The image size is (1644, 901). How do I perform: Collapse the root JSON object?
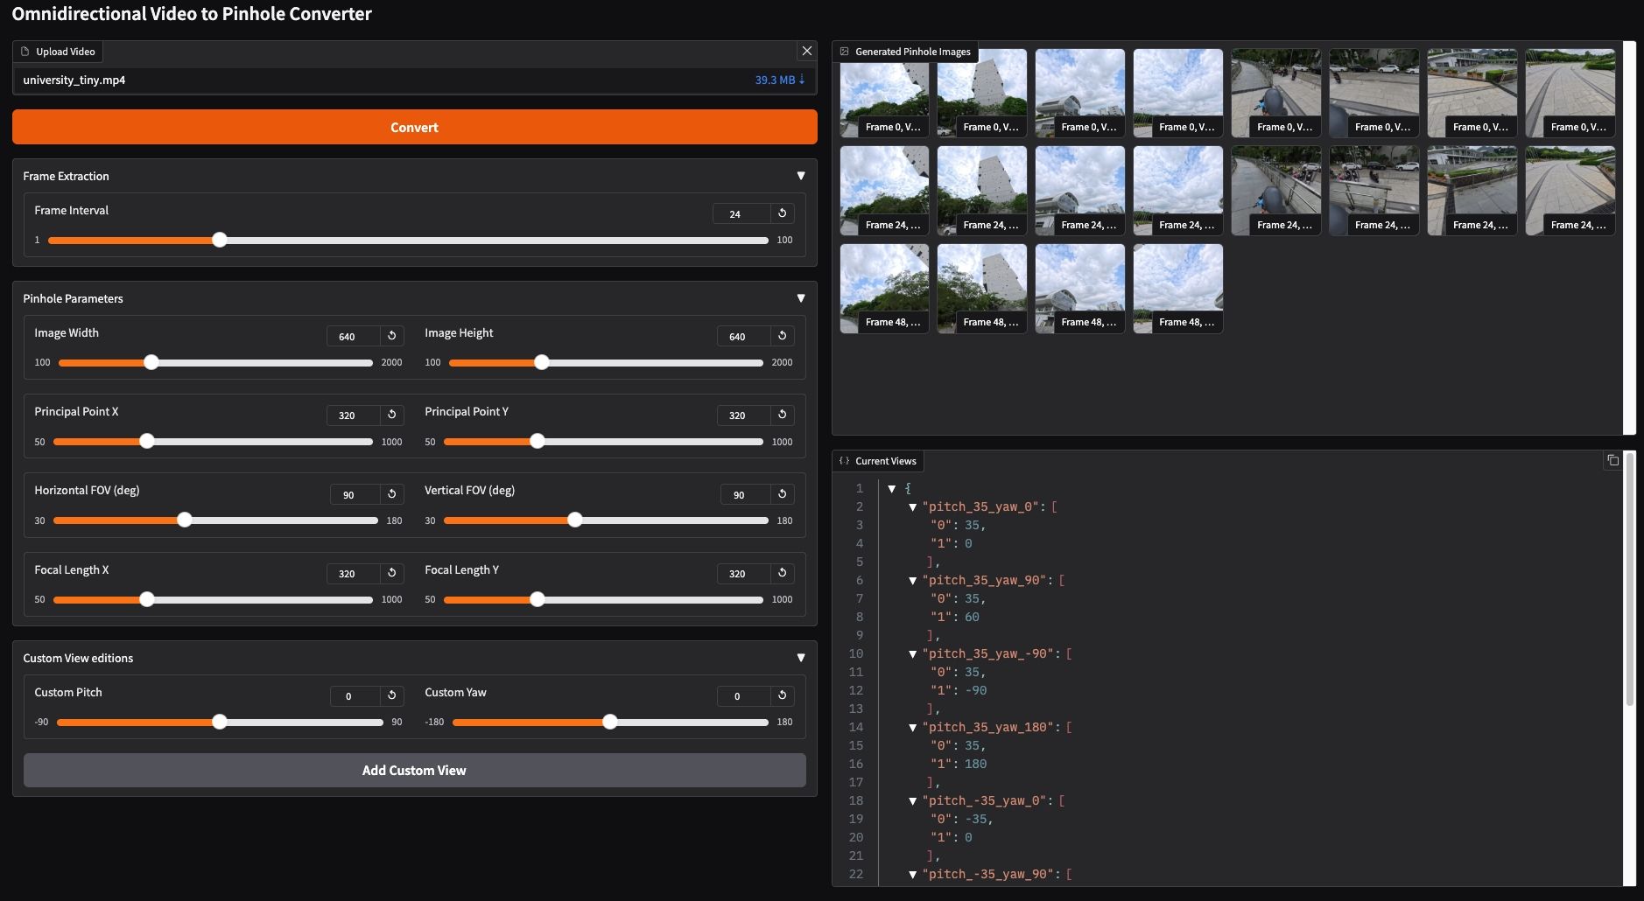pos(891,489)
